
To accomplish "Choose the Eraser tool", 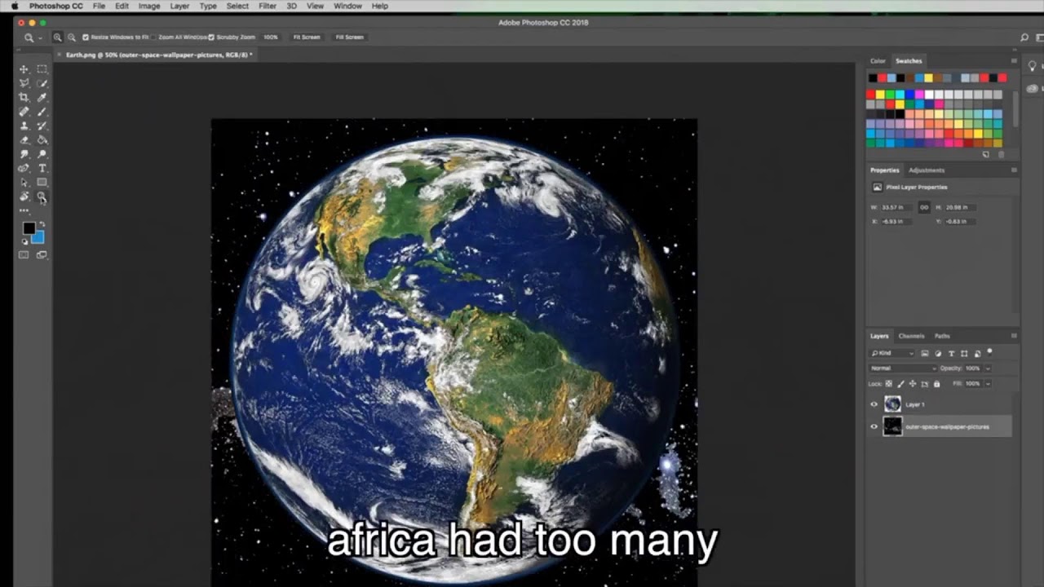I will point(24,139).
